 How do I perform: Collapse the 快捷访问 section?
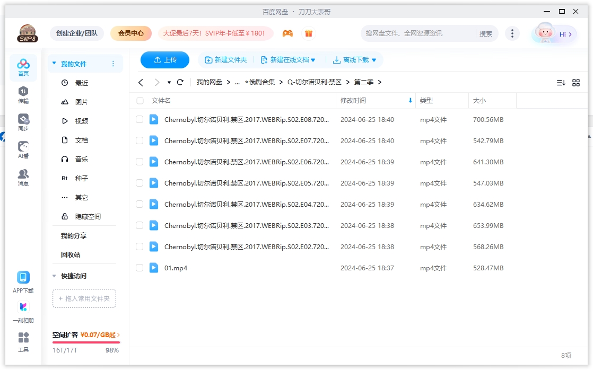tap(54, 276)
